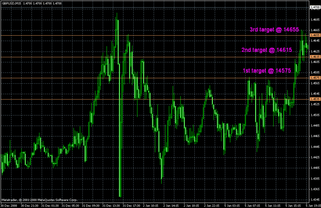The image size is (321, 208).
Task: Click the '31 Dec 13:30' time axis label
Action: click(x=111, y=206)
